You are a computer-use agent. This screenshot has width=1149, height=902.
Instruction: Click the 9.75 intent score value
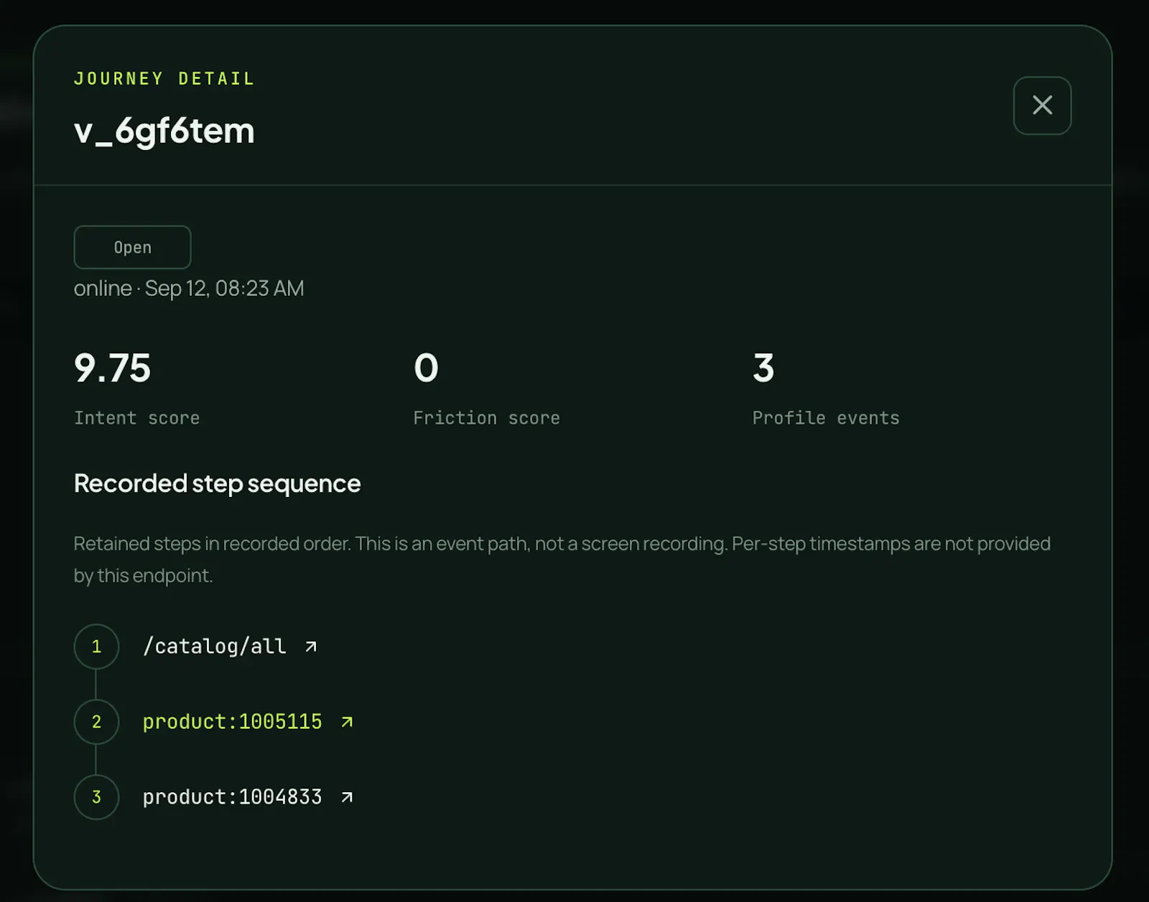(x=112, y=368)
